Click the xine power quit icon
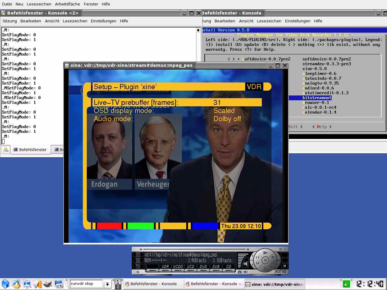This screenshot has height=290, width=387. [x=138, y=272]
